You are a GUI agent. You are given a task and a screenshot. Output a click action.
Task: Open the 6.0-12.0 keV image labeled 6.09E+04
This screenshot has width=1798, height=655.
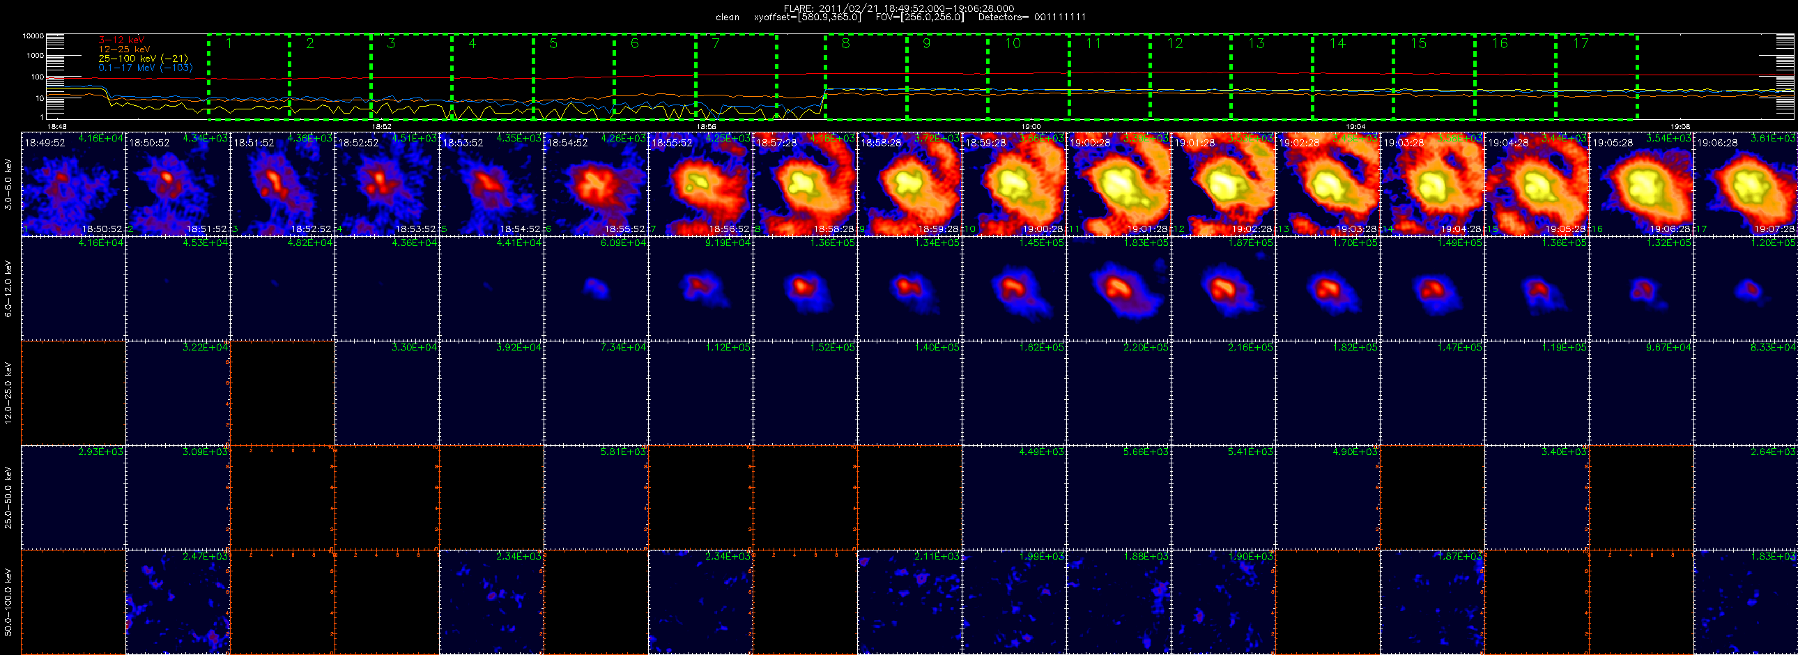596,288
